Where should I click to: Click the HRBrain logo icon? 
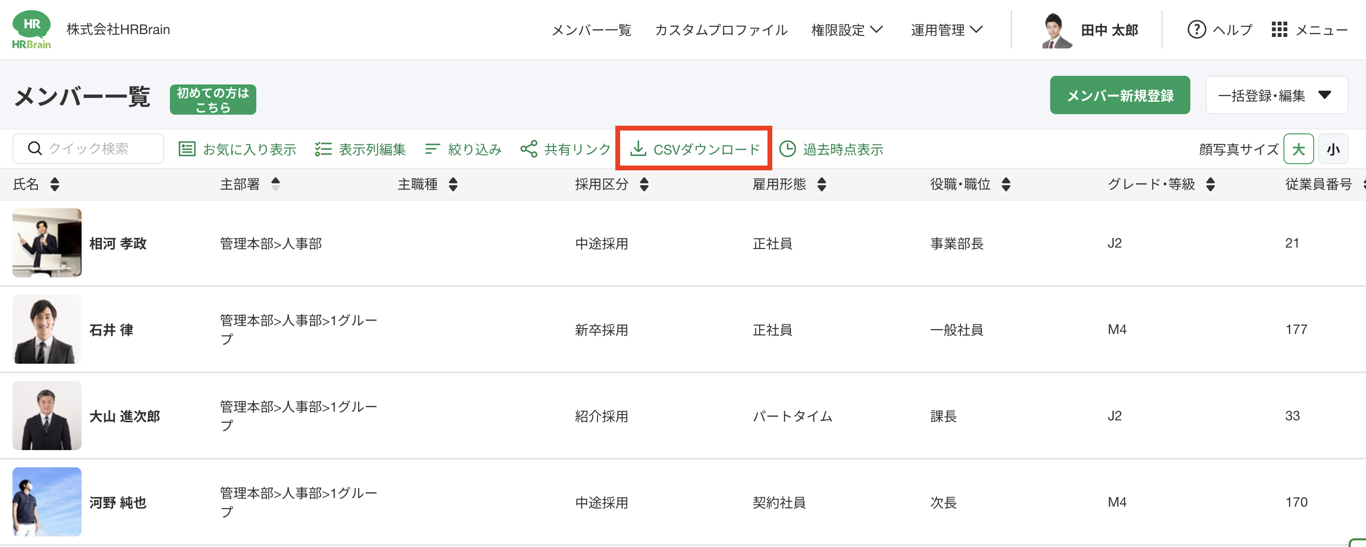coord(31,30)
